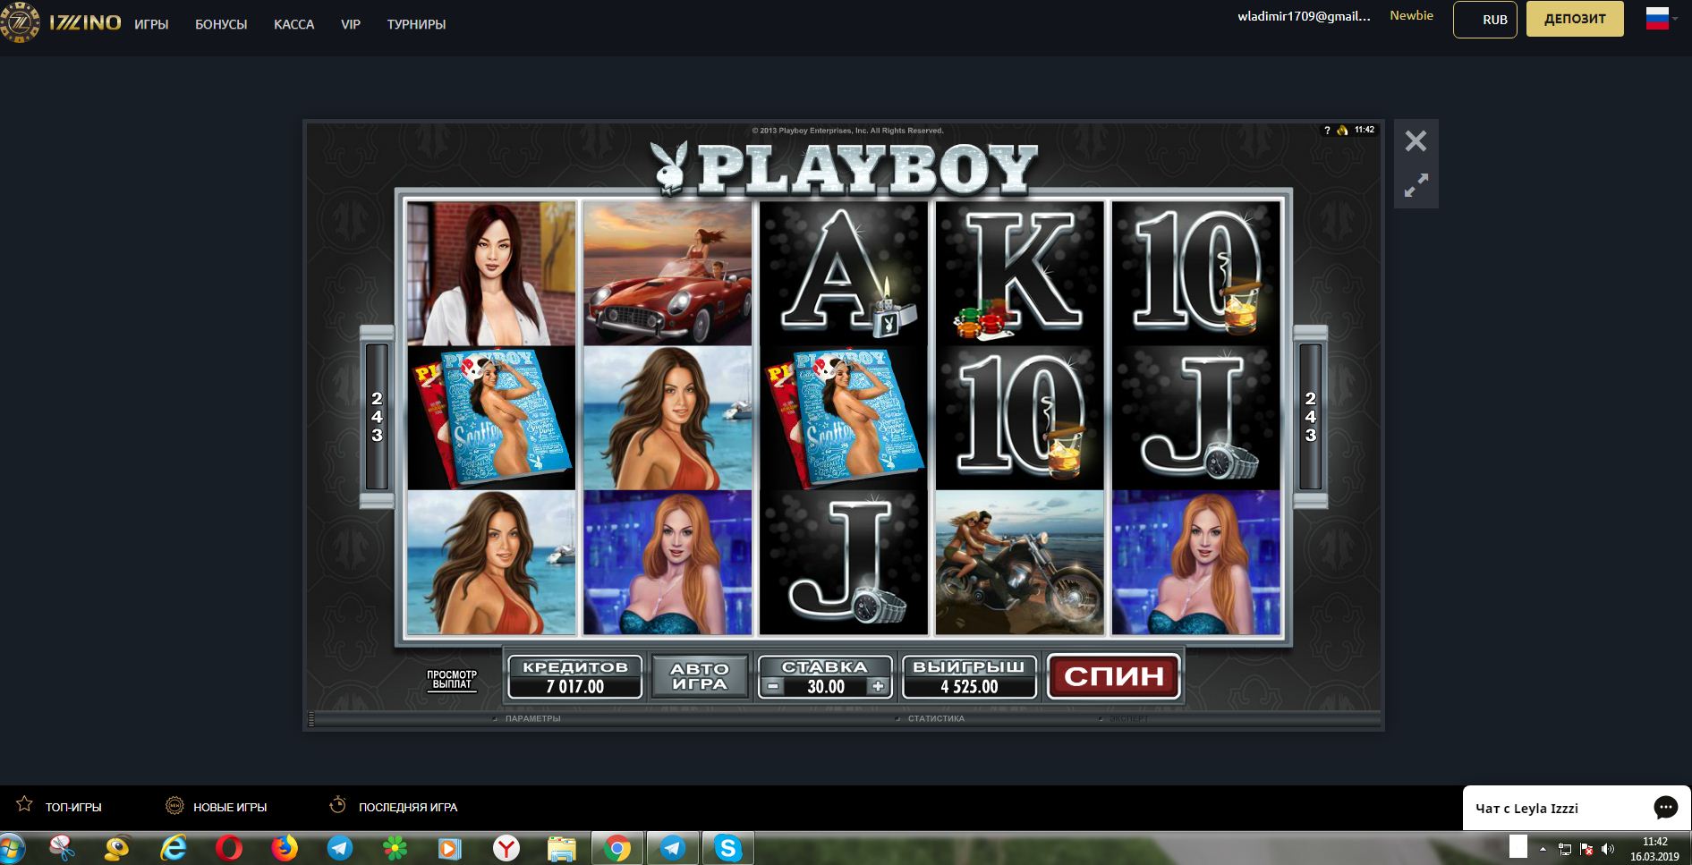Open the БОНУСЫ menu
Screen dimensions: 1692x865
coord(221,24)
